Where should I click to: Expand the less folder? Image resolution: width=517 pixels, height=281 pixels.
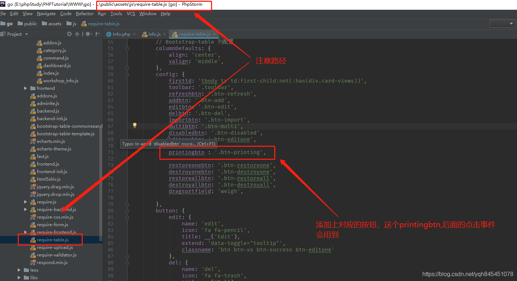coord(19,270)
